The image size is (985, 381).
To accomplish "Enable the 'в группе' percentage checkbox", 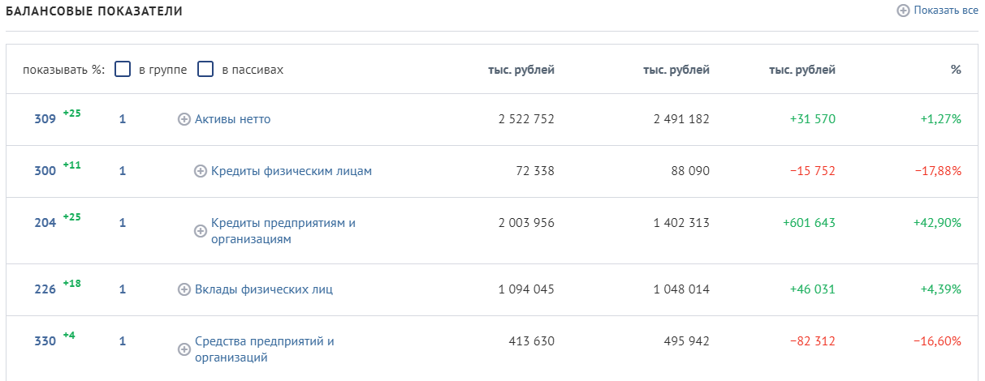I will click(123, 69).
